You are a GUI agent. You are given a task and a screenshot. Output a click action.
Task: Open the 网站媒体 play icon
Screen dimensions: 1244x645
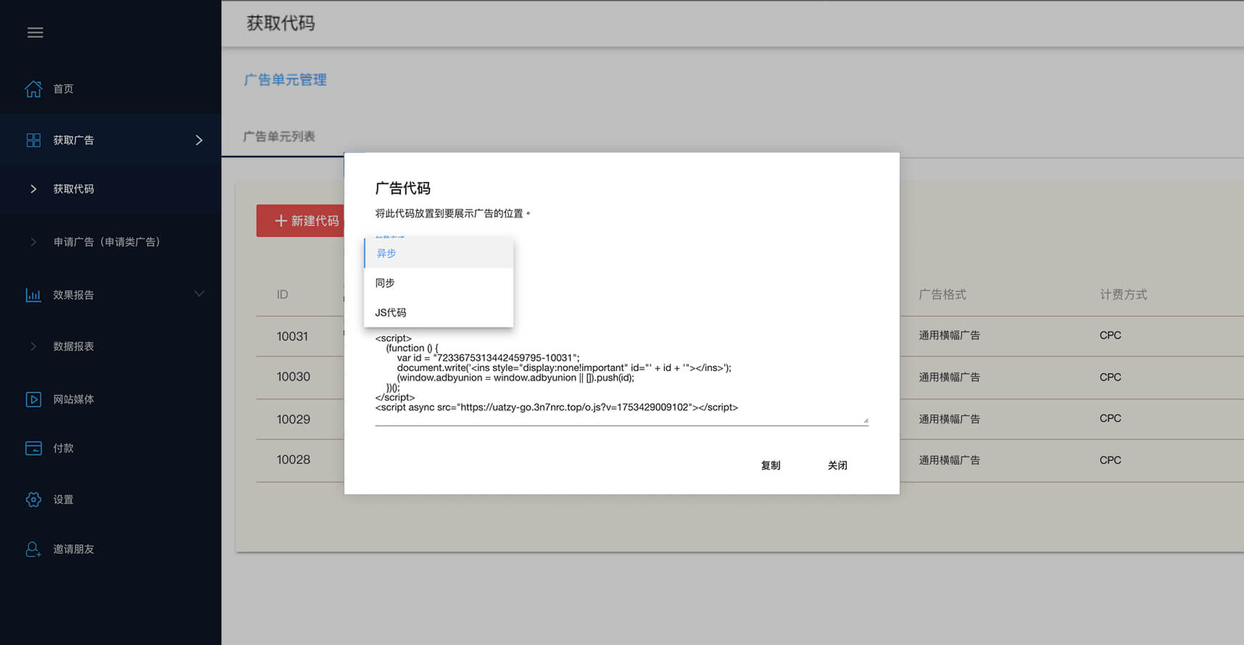coord(33,399)
